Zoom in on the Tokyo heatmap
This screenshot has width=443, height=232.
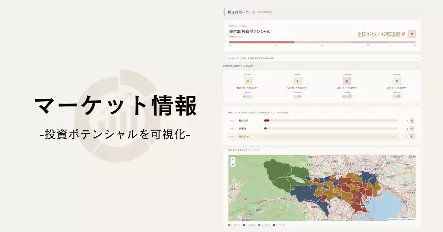click(233, 159)
